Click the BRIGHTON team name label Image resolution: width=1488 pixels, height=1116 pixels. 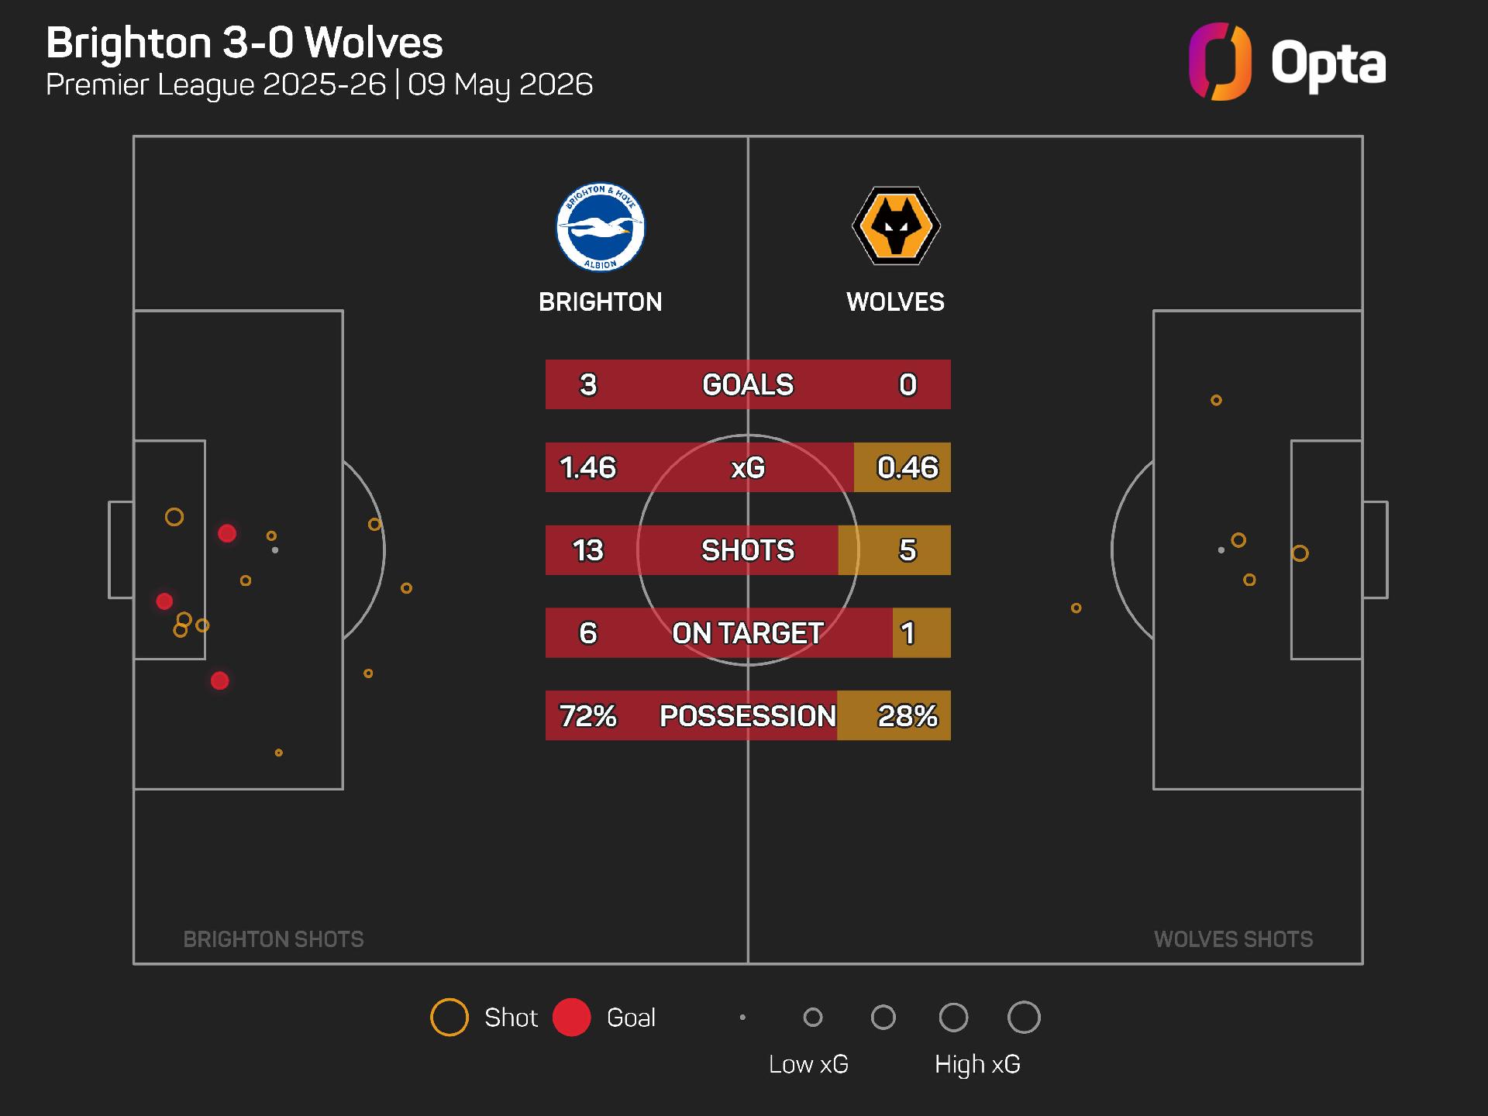pyautogui.click(x=601, y=302)
